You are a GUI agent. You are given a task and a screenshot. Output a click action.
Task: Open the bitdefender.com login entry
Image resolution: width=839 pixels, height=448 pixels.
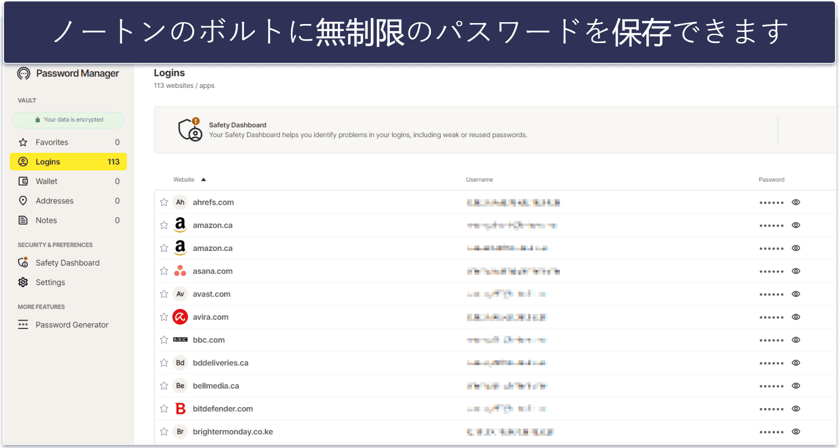pos(495,408)
